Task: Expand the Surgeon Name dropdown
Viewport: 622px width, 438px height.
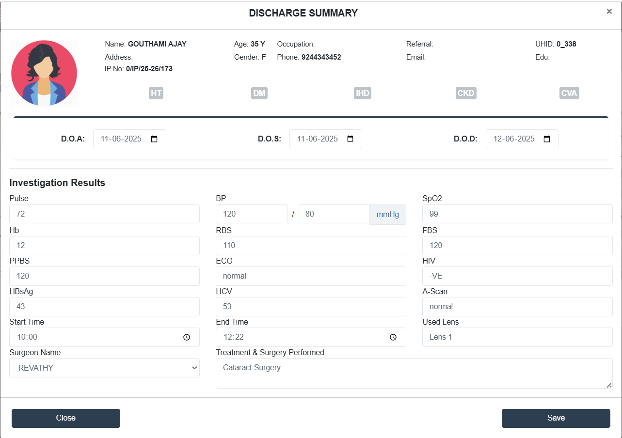Action: click(x=104, y=368)
